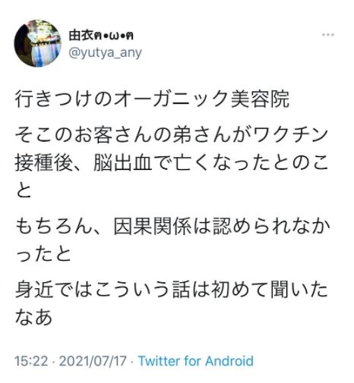This screenshot has height=383, width=354.
Task: Click the tweet line starting 行きつけの
Action: point(152,99)
